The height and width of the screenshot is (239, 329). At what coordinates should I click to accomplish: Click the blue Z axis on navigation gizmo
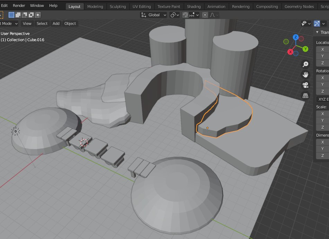[x=296, y=37]
